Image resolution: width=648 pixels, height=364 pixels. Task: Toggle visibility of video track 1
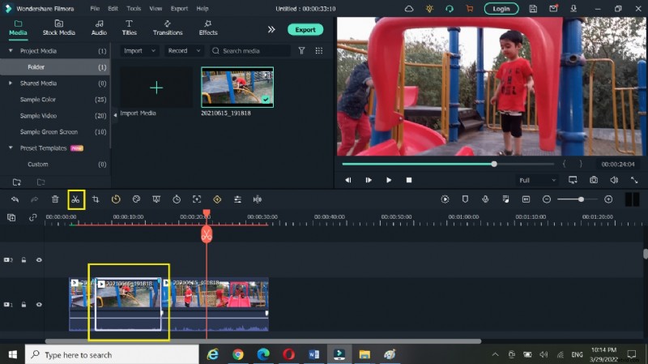point(39,305)
